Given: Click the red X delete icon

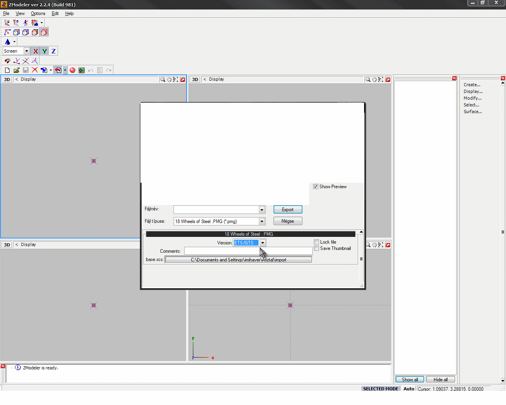Looking at the screenshot, I should pyautogui.click(x=35, y=70).
